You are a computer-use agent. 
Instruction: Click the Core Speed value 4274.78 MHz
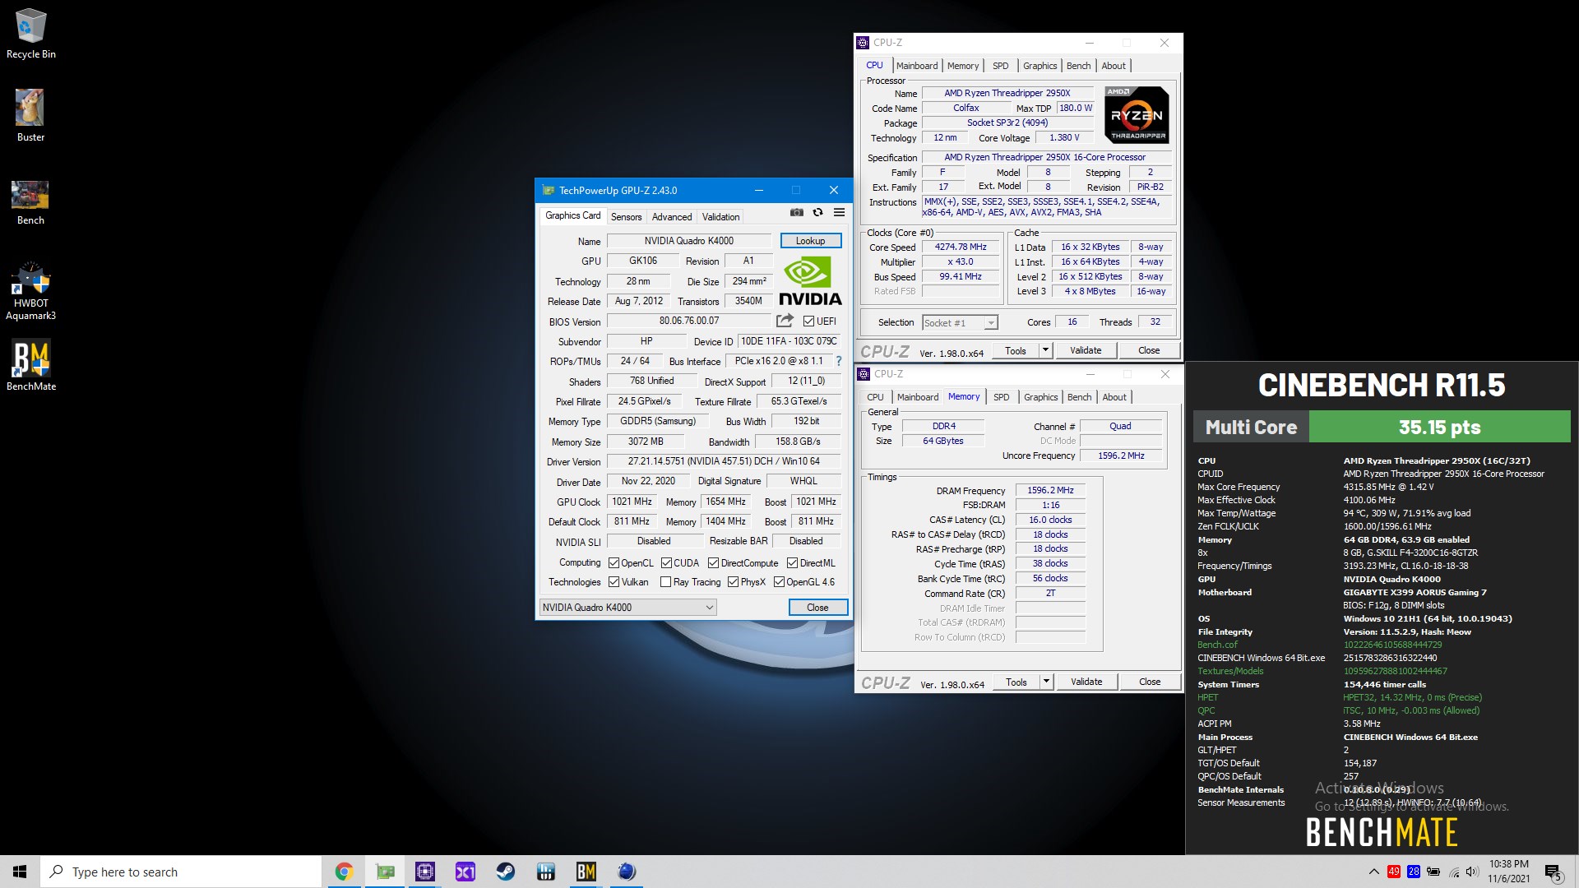(x=961, y=247)
